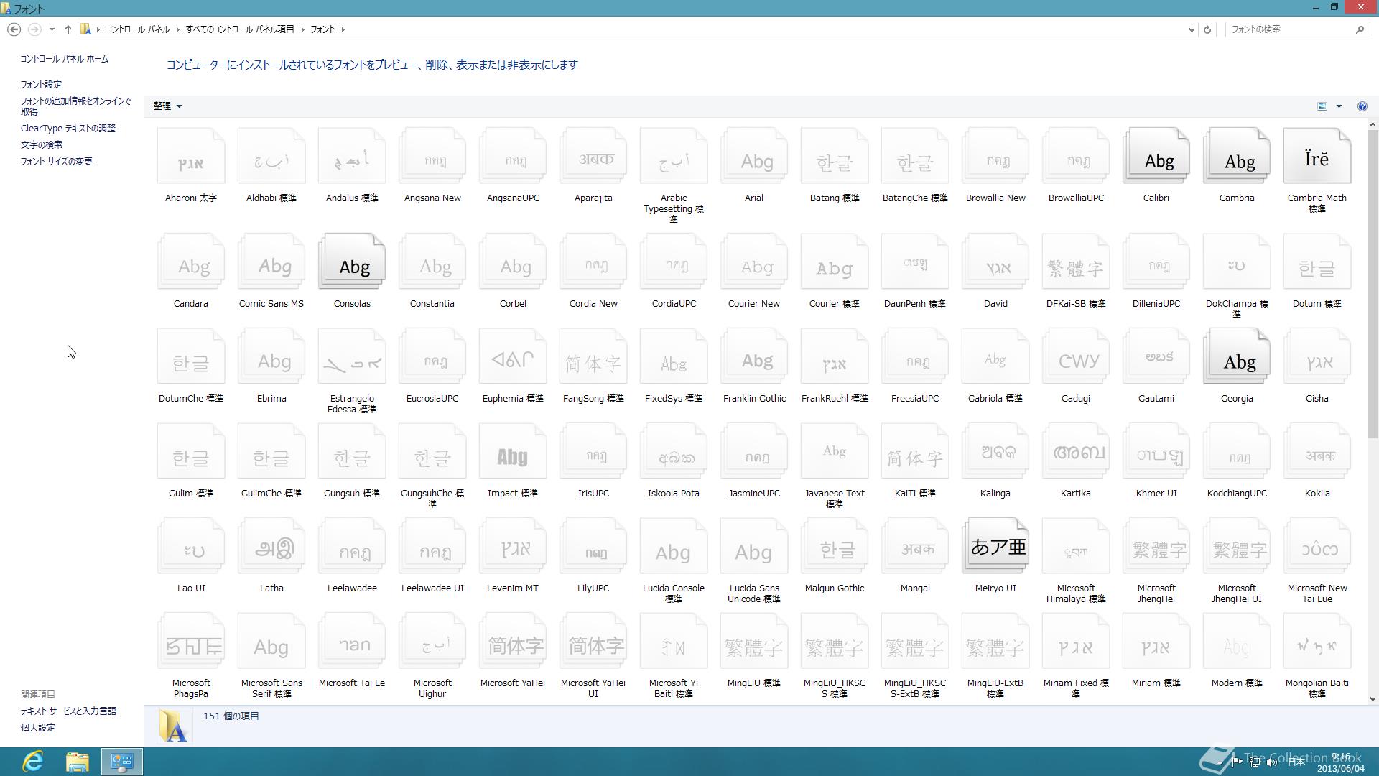The image size is (1379, 776).
Task: Select the Microsoft YaHei font icon
Action: 513,642
